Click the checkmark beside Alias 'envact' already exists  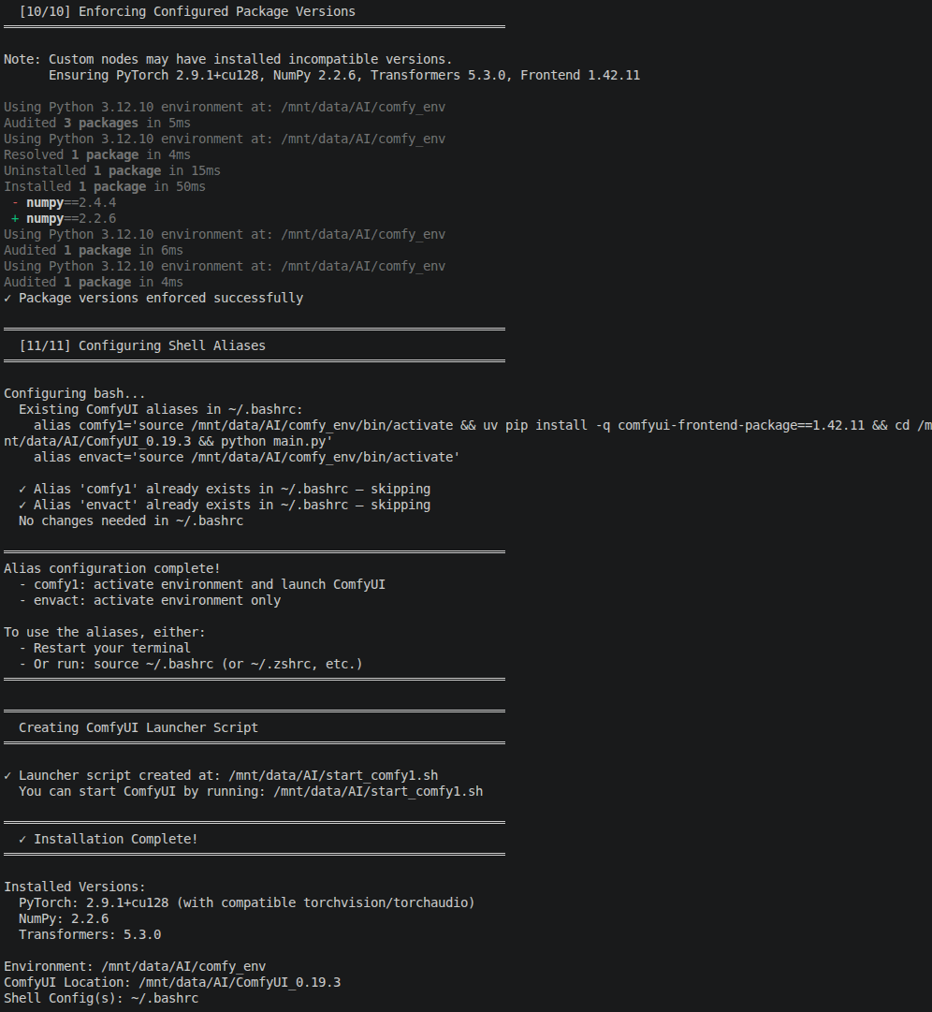click(x=22, y=506)
